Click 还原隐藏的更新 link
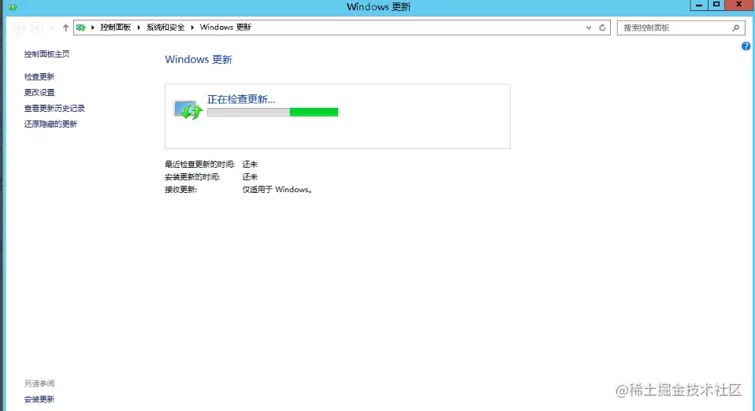This screenshot has width=755, height=411. click(x=50, y=124)
